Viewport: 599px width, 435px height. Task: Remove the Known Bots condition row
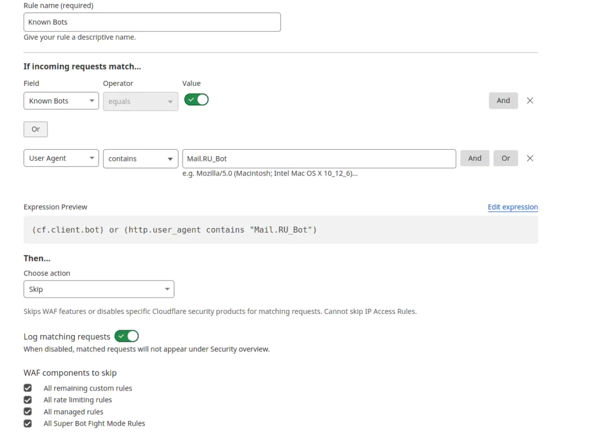coord(530,100)
